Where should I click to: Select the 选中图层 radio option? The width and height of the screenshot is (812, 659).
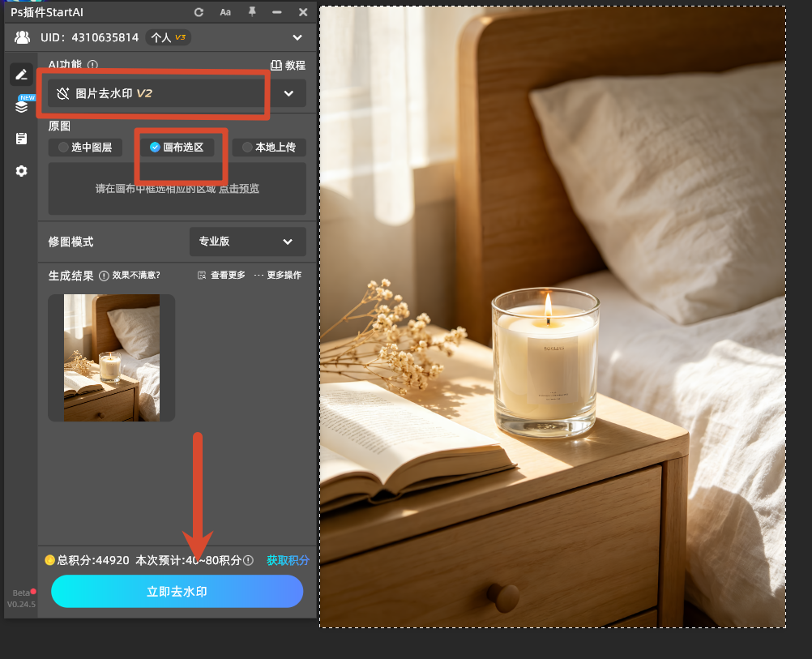(85, 148)
